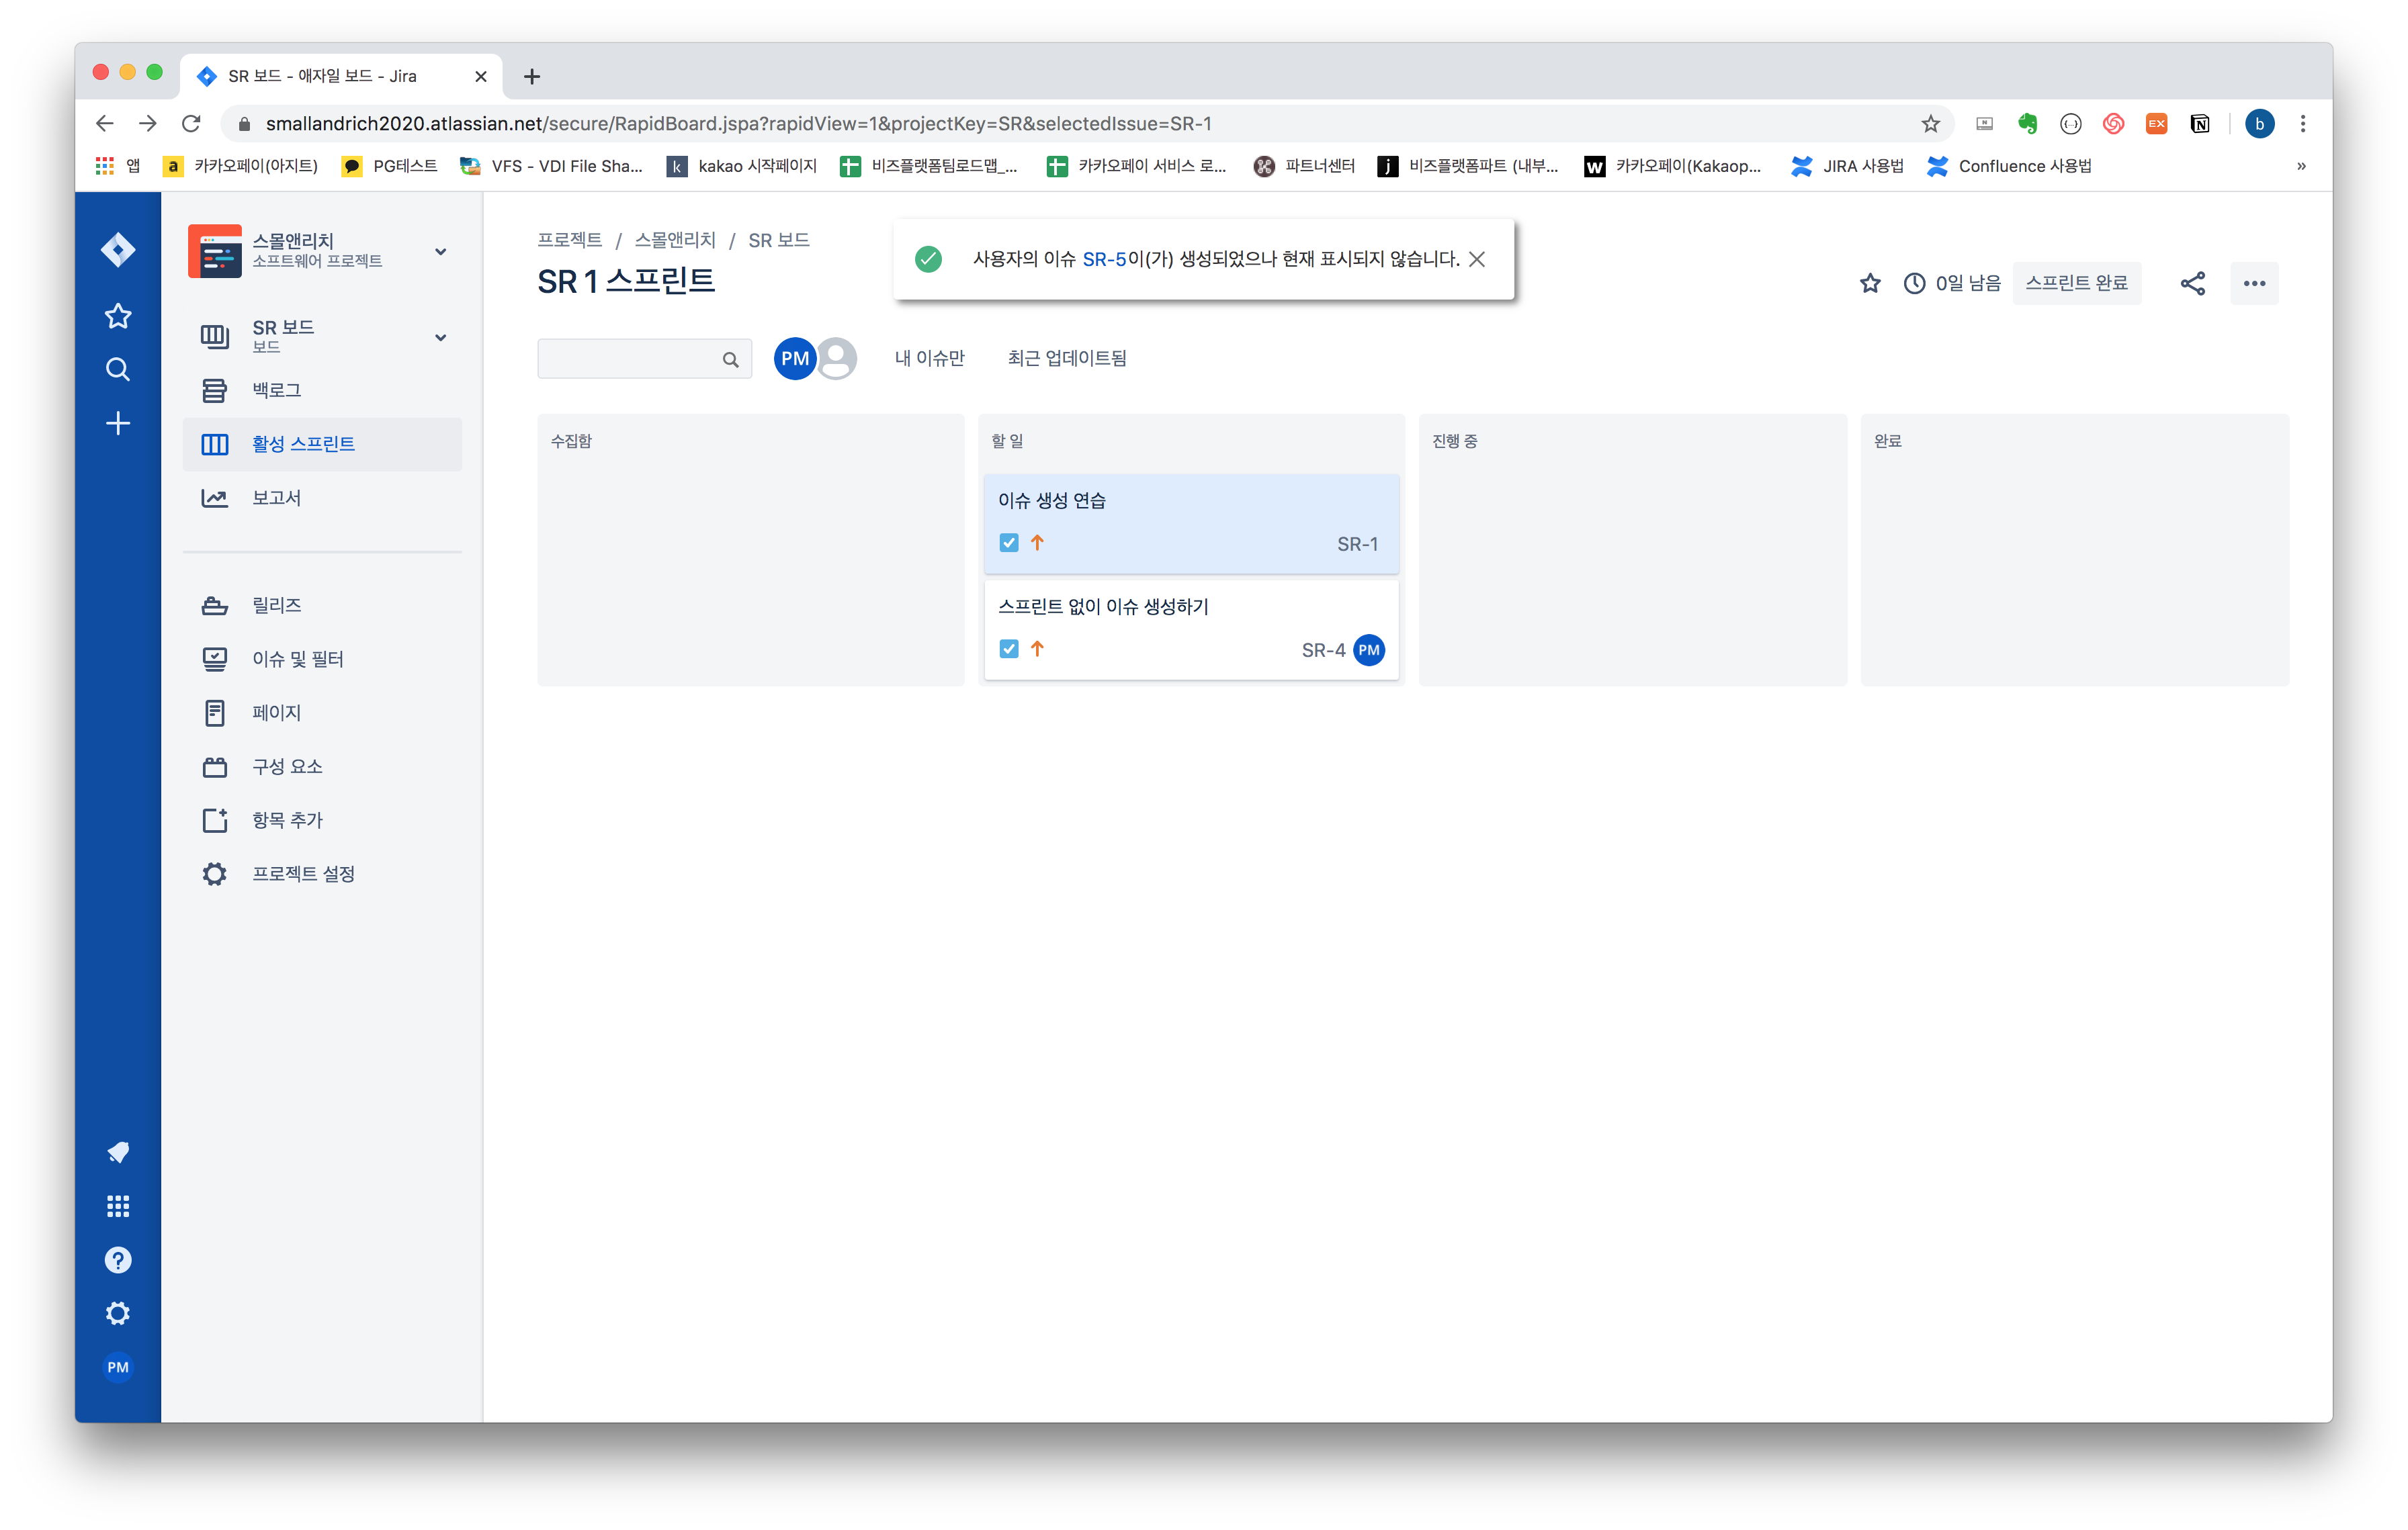Expand the SR 보드 board switcher chevron

pos(440,336)
